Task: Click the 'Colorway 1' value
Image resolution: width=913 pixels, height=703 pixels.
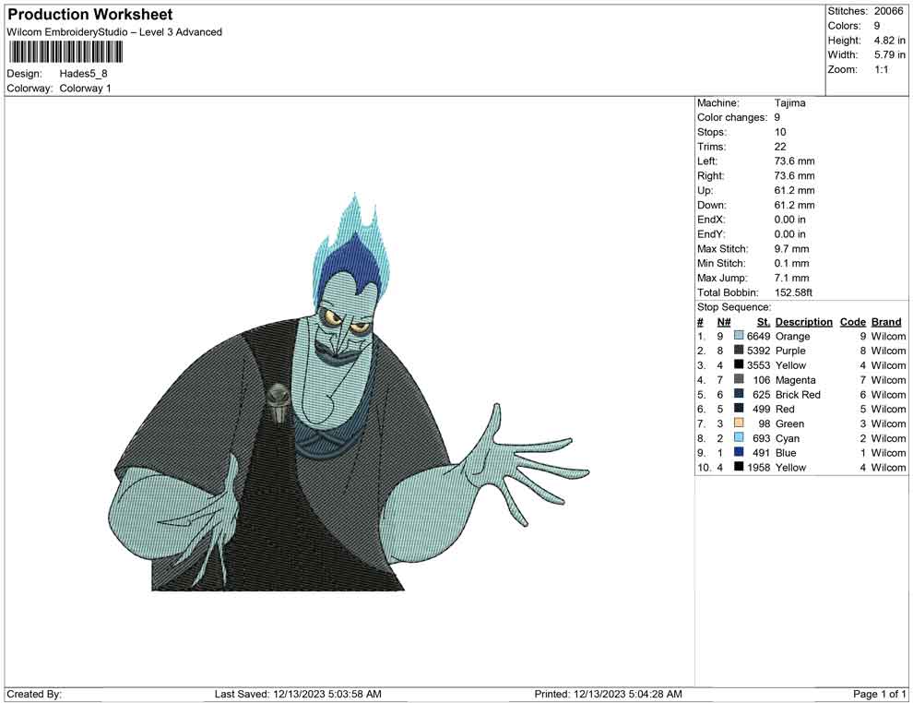Action: click(x=85, y=88)
